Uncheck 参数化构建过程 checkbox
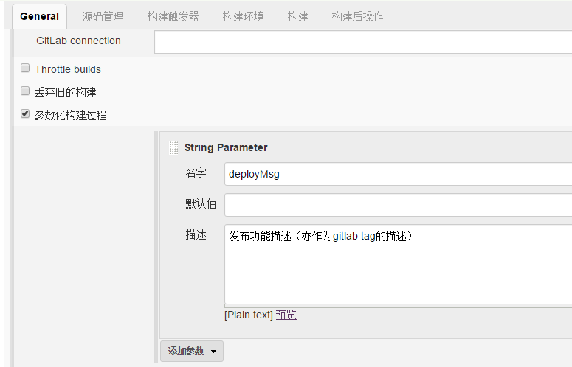Screen dimensions: 572x367 (25, 113)
